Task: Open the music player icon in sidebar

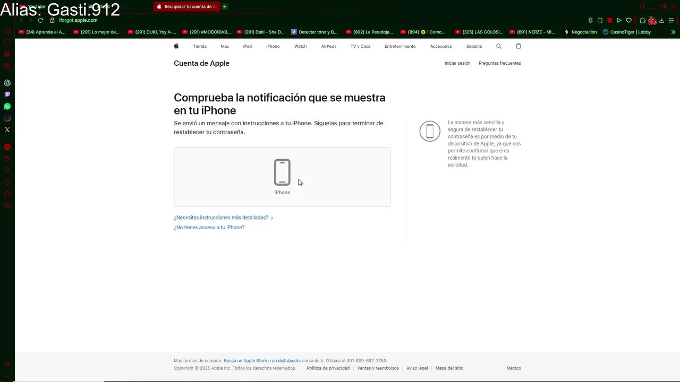Action: [x=7, y=147]
